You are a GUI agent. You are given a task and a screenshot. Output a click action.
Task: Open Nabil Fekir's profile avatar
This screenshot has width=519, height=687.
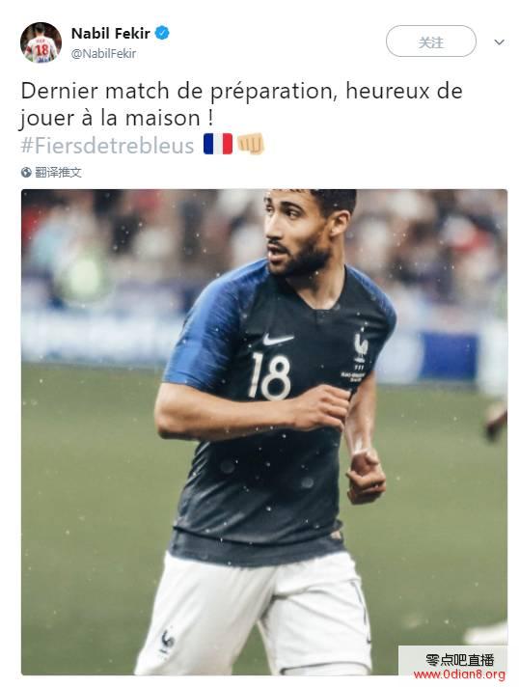pos(41,42)
